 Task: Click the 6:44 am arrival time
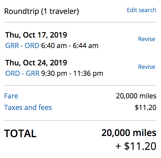pos(85,45)
